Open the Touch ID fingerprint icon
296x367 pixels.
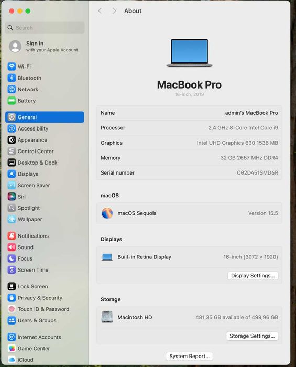click(12, 309)
